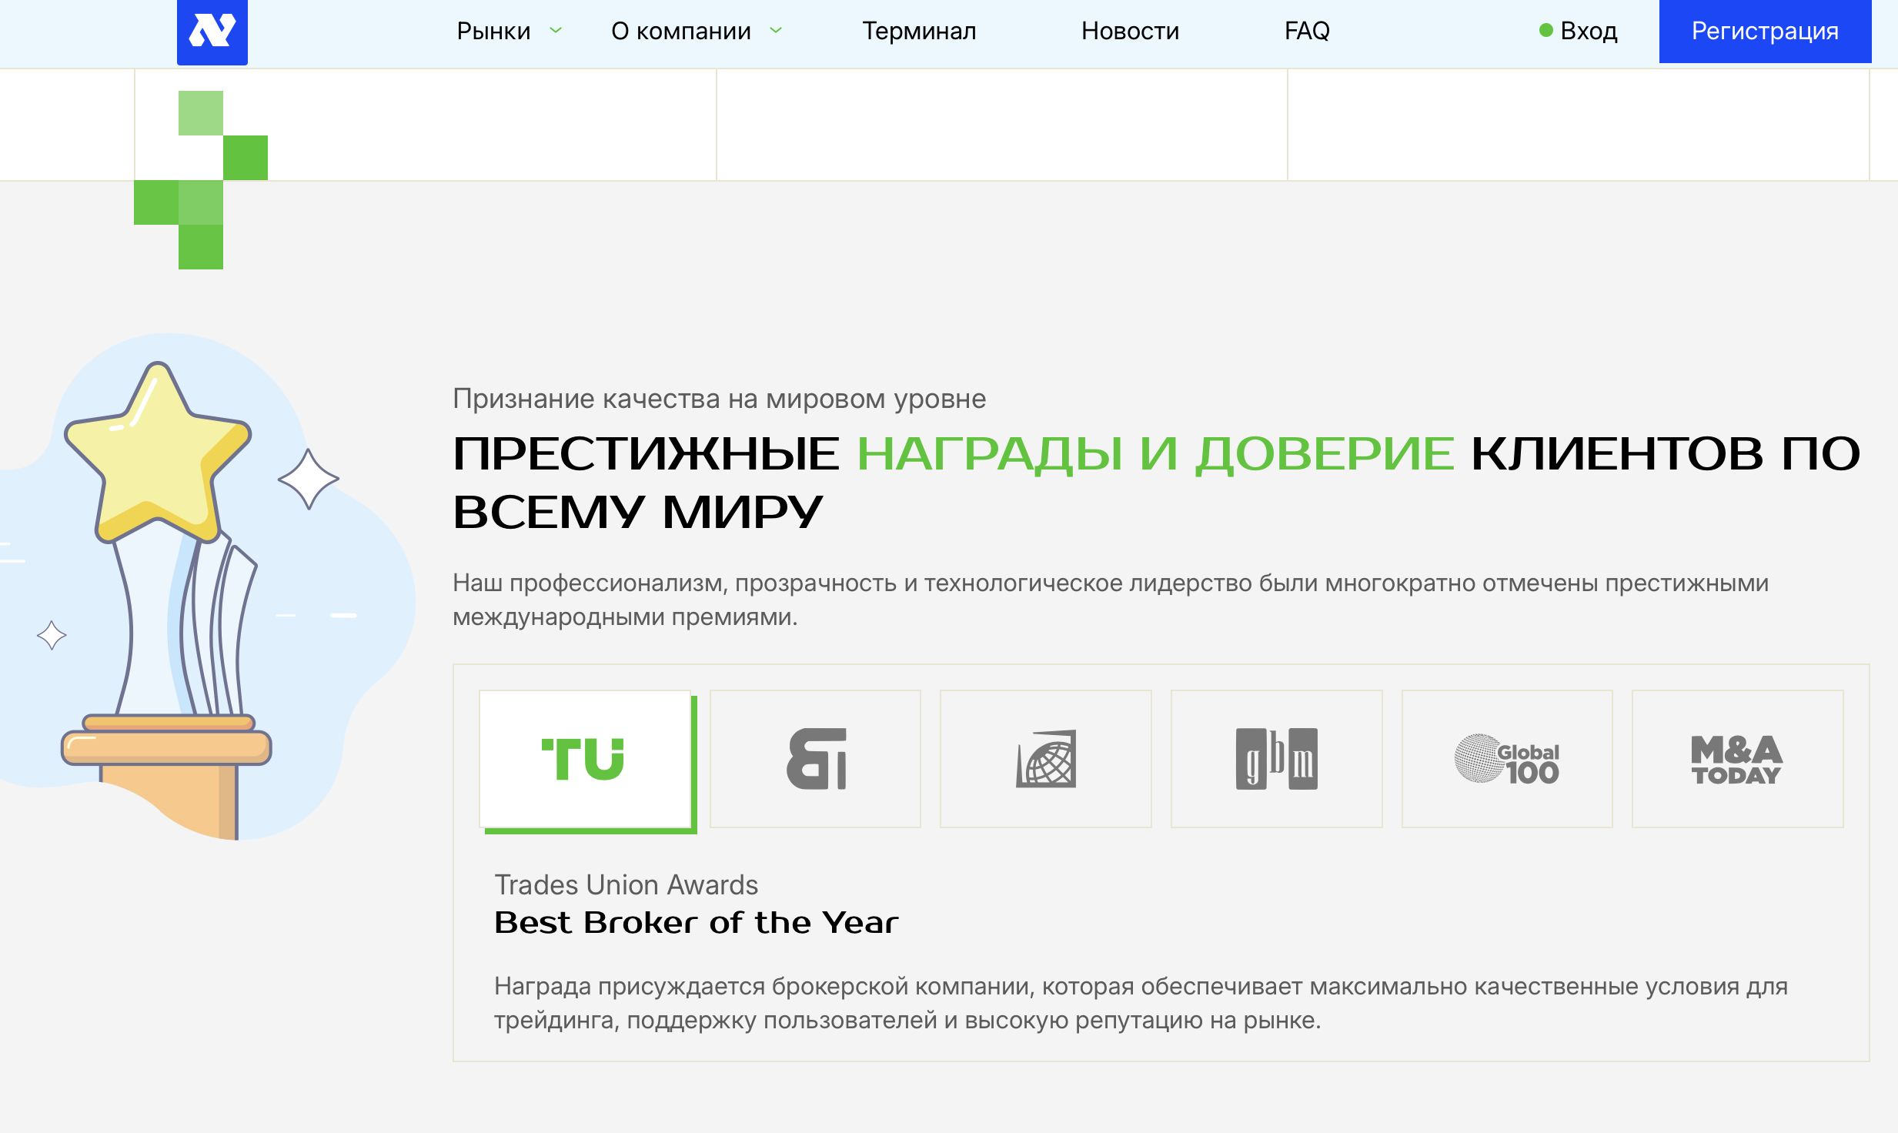Expand the Рынки dropdown menu
1898x1133 pixels.
tap(493, 31)
